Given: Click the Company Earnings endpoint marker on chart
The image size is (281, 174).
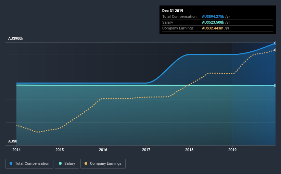Looking at the screenshot, I should 275,50.
